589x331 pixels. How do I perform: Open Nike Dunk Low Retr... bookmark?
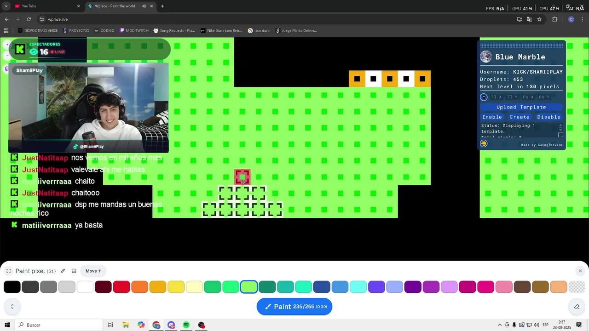[x=221, y=31]
